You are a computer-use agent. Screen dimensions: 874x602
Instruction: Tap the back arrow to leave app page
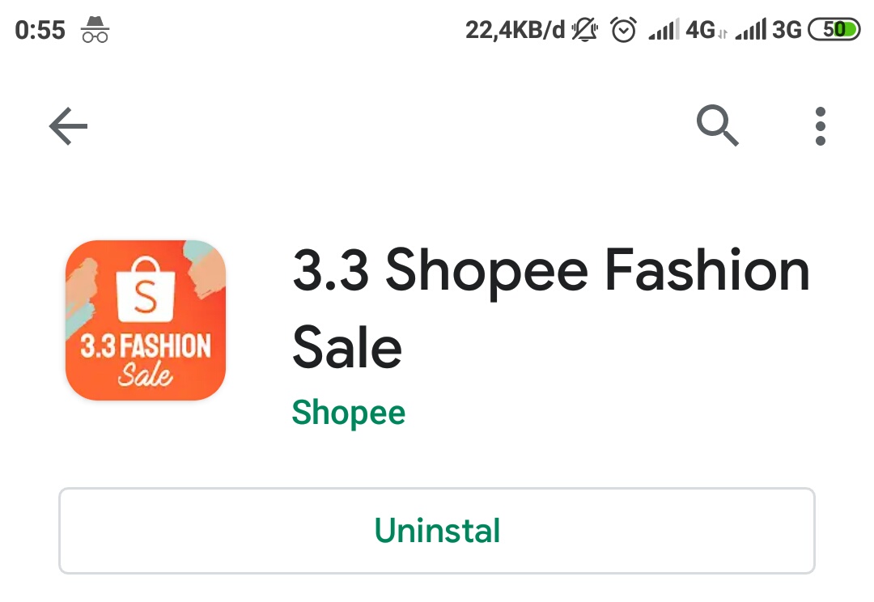coord(68,126)
